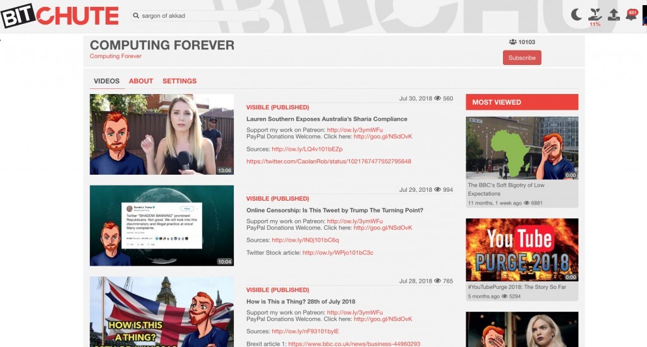647x347 pixels.
Task: Click VISIBLE (PUBLISHED) status on Lauren Southern video
Action: 278,107
